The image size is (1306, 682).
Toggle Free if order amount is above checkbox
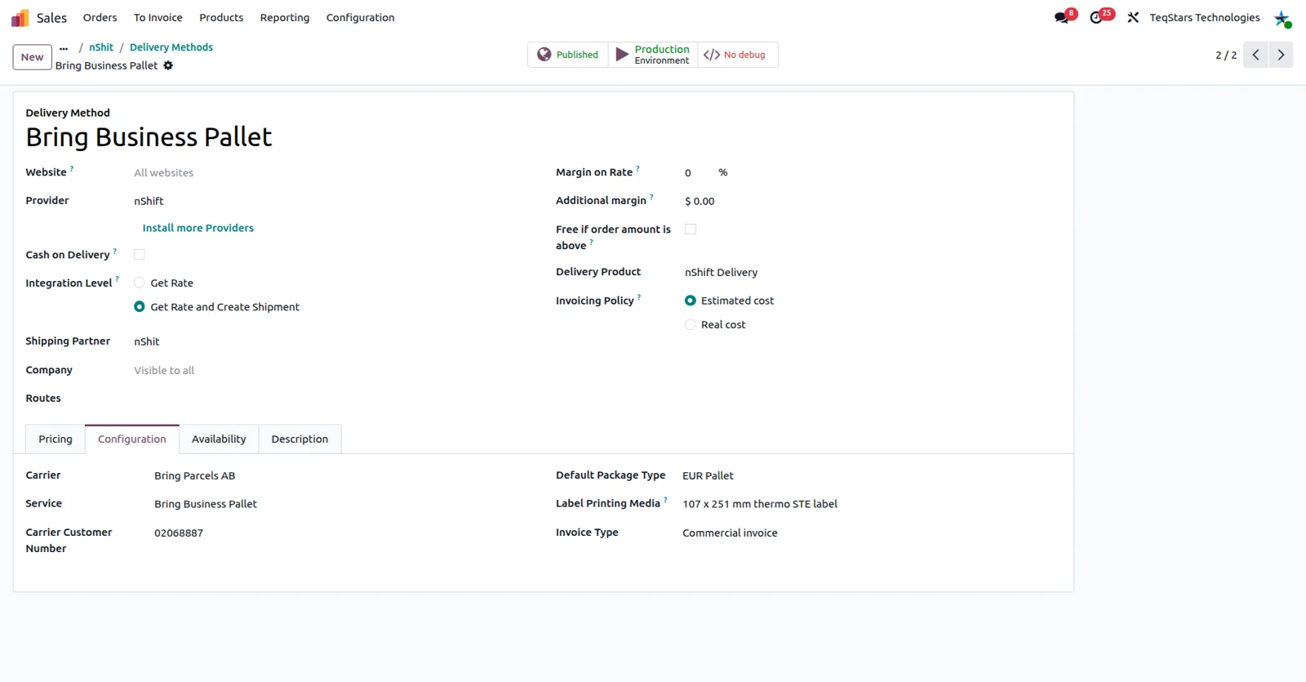pyautogui.click(x=691, y=230)
